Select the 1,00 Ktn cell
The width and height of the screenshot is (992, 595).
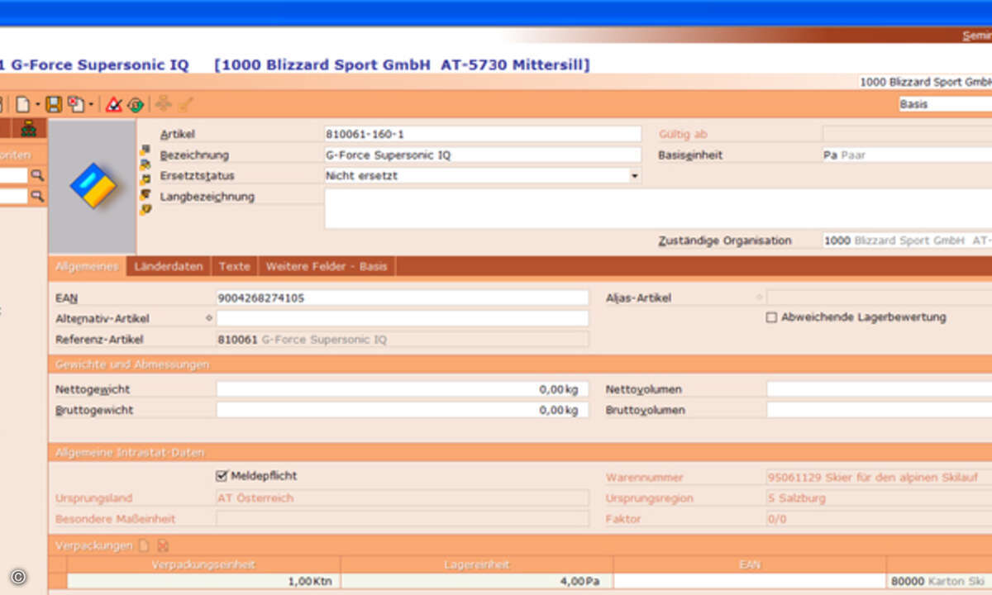tap(203, 581)
